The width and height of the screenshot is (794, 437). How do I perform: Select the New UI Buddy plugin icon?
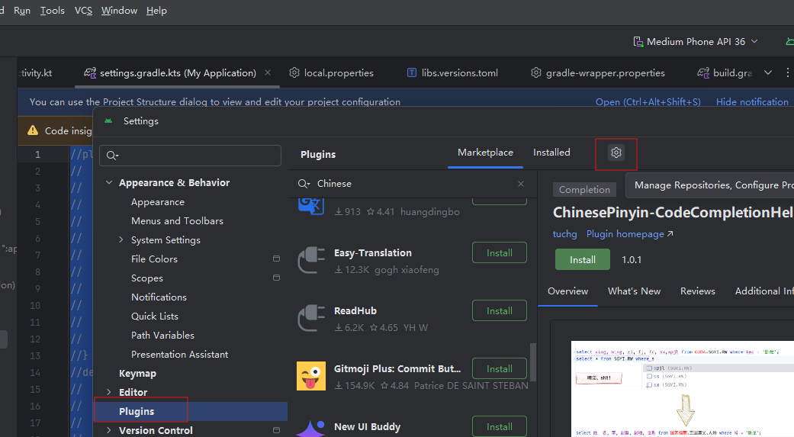tap(311, 429)
